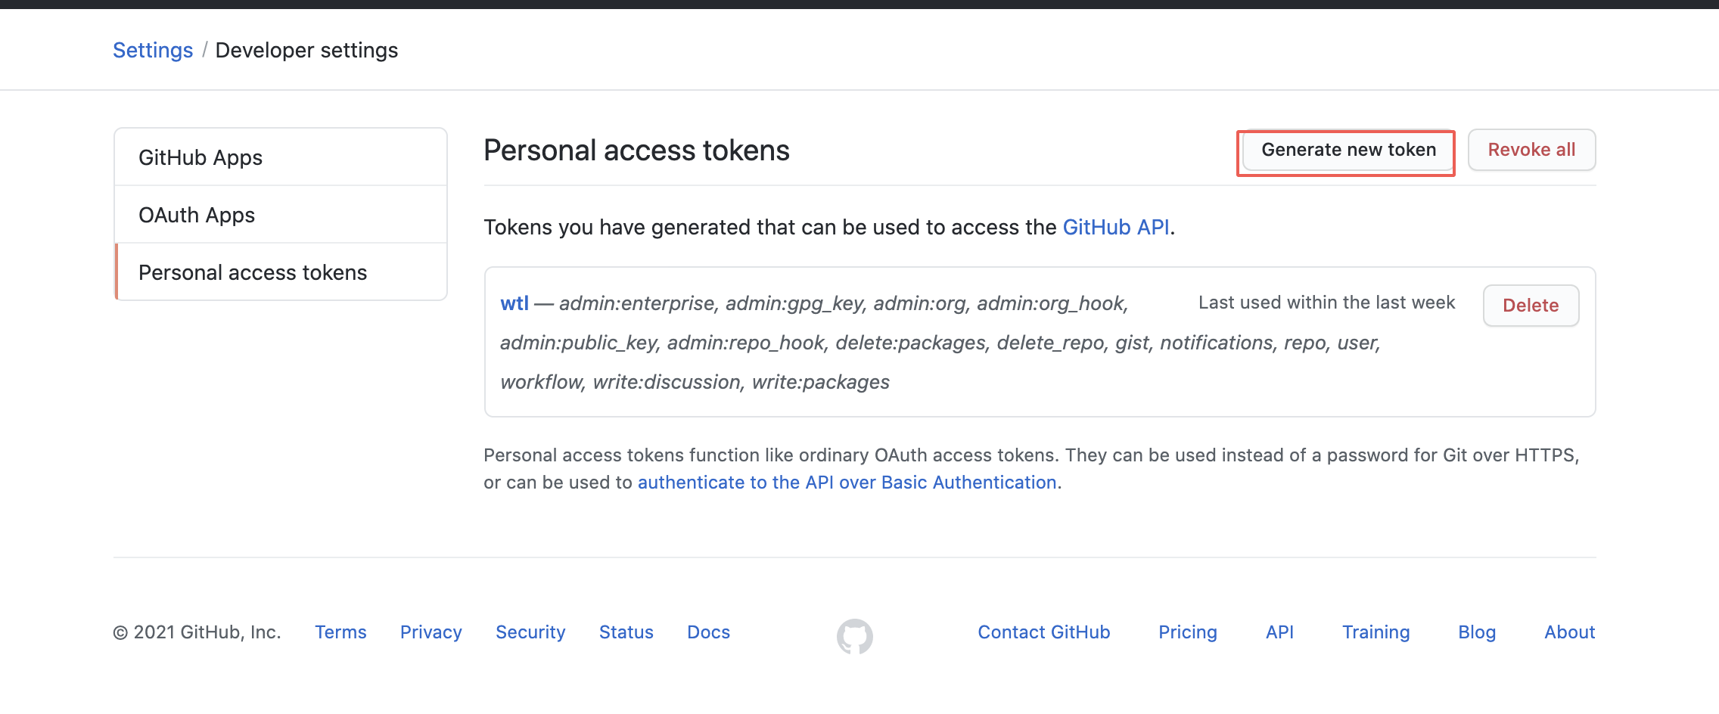Open the Docs link

coord(708,632)
